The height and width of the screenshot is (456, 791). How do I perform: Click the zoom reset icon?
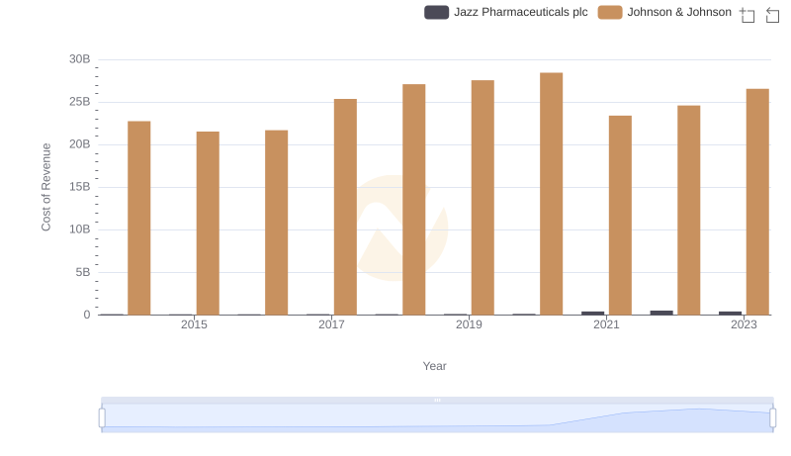coord(772,15)
